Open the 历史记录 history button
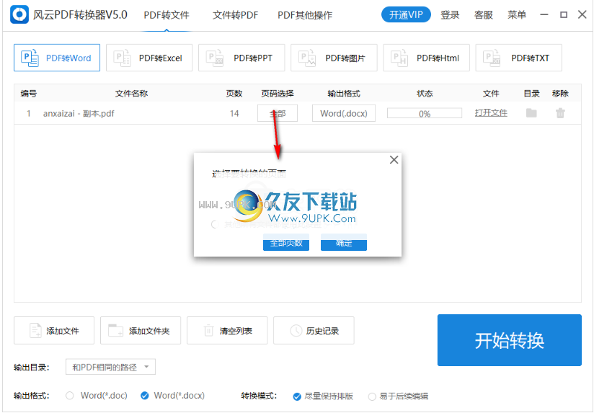The height and width of the screenshot is (413, 594). point(314,330)
